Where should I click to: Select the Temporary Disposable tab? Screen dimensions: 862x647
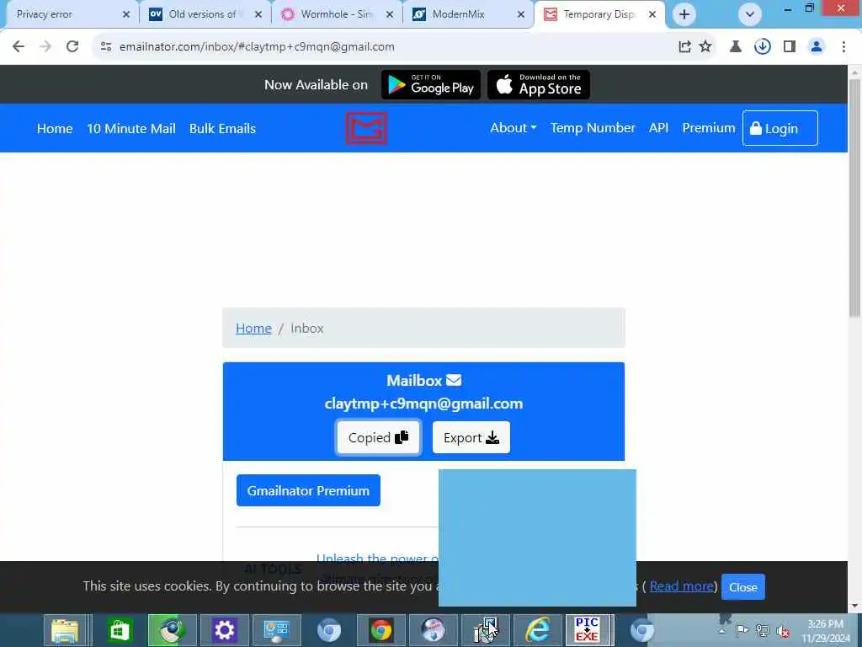599,14
